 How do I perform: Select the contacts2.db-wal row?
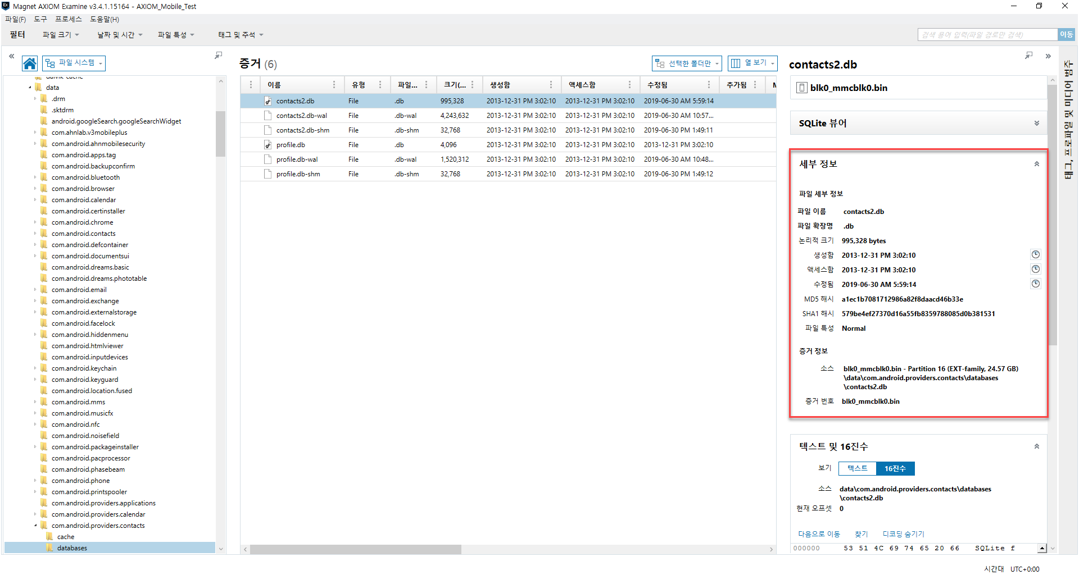point(508,116)
